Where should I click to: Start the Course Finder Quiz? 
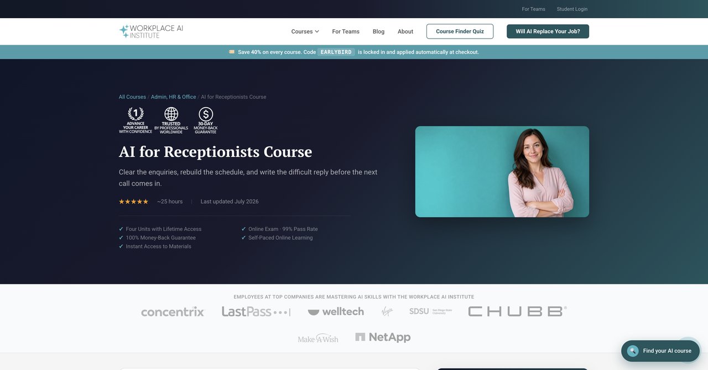coord(460,31)
